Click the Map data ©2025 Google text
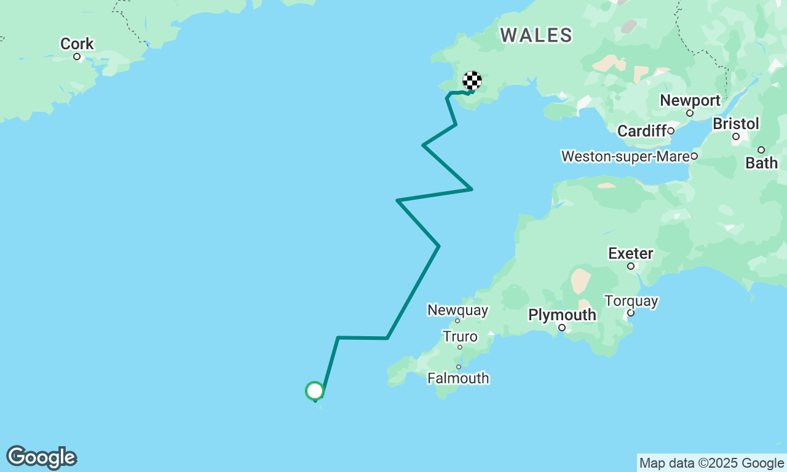 click(711, 463)
